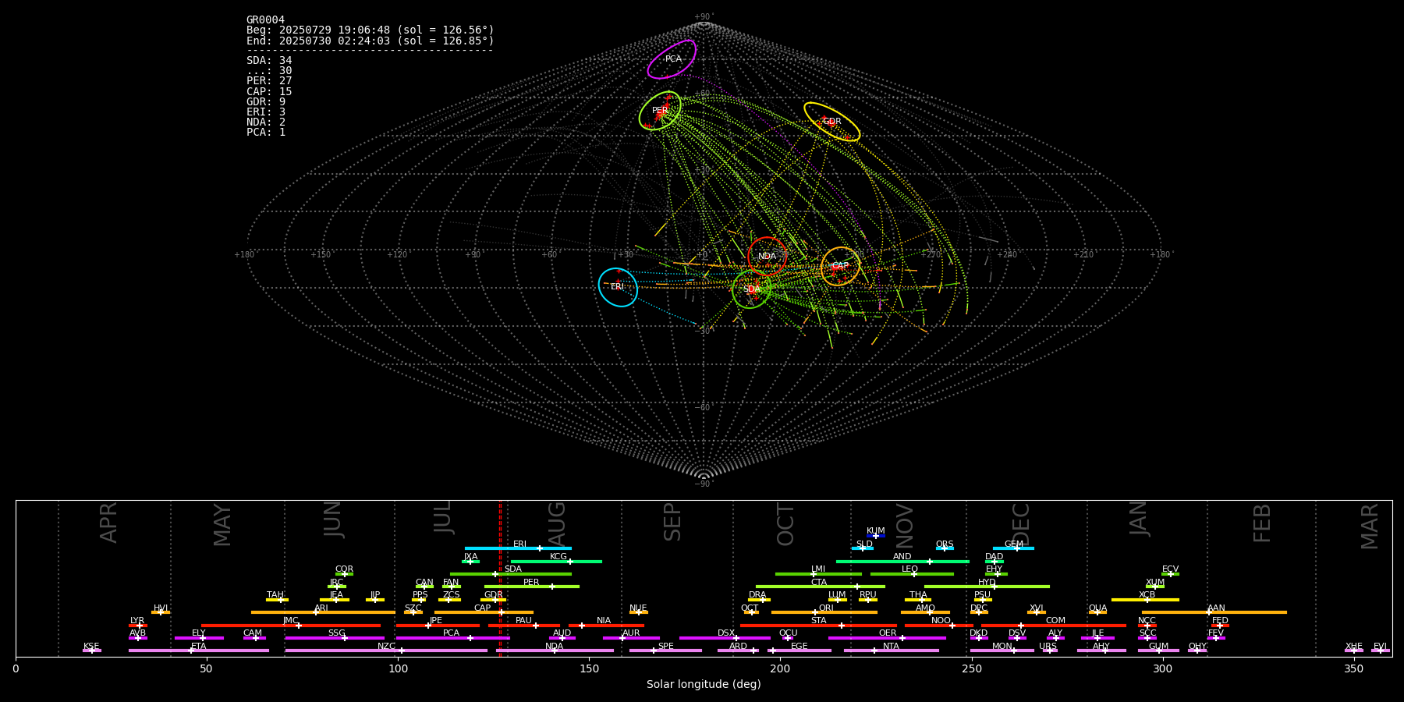Image resolution: width=1404 pixels, height=702 pixels.
Task: Select the GEM shower bar in timeline
Action: tap(1013, 548)
